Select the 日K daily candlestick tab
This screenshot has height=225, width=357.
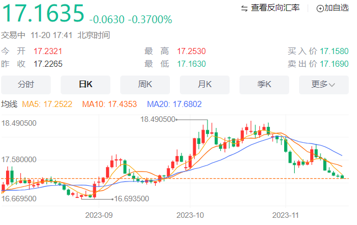(86, 84)
